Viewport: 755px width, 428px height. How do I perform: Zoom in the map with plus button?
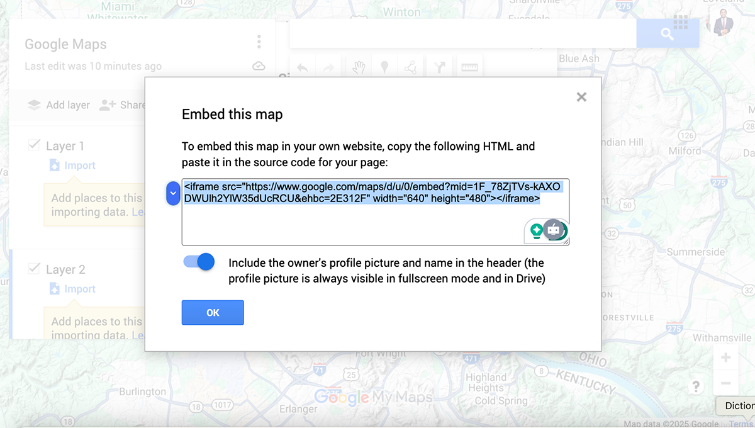click(x=725, y=358)
